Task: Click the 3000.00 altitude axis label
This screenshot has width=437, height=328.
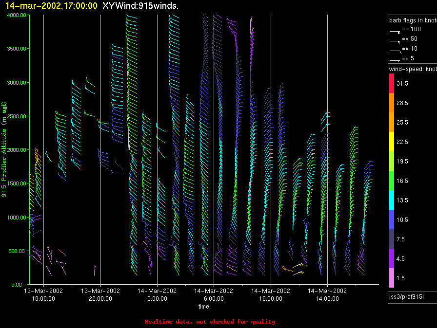Action: pyautogui.click(x=17, y=83)
